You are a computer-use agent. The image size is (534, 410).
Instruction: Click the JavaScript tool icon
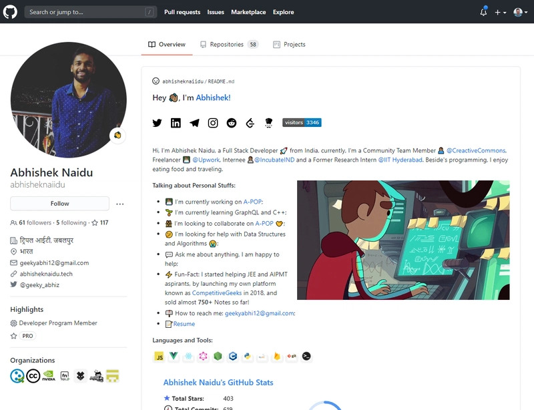pos(159,357)
